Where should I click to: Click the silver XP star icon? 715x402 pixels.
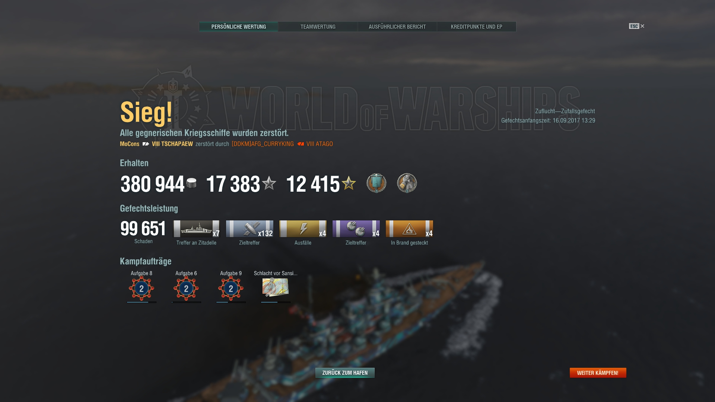[269, 183]
